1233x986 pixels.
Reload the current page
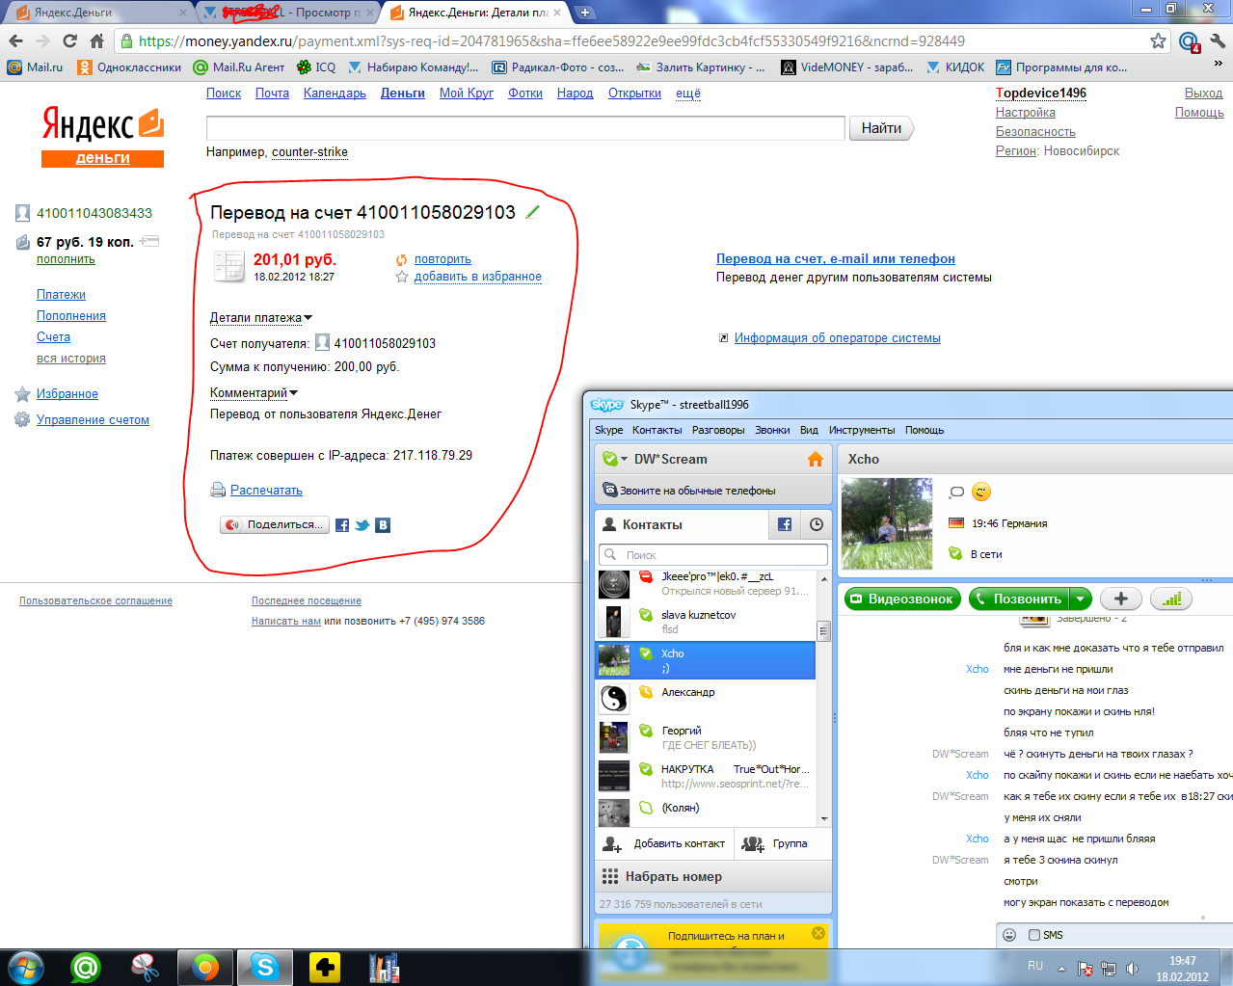(x=69, y=40)
